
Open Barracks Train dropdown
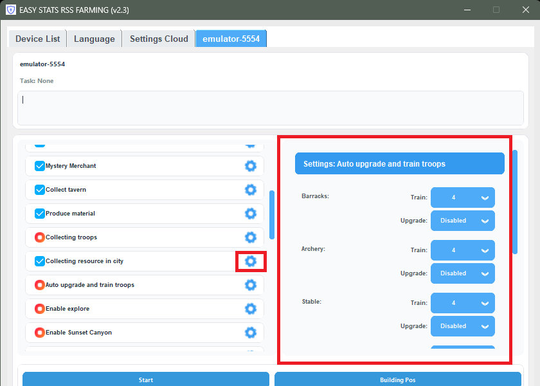click(x=462, y=198)
